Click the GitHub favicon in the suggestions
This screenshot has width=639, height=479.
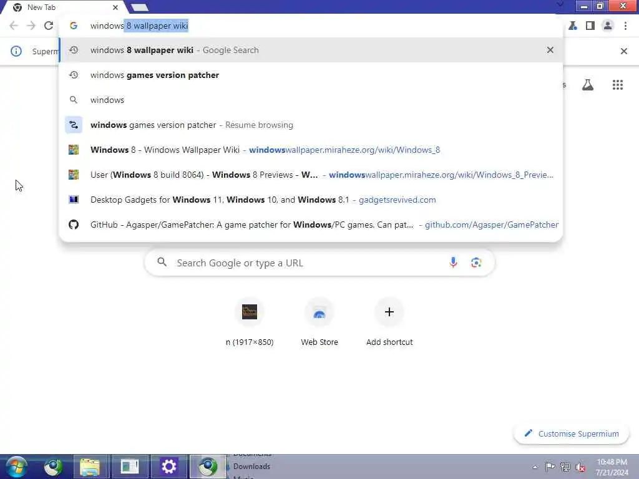point(74,225)
